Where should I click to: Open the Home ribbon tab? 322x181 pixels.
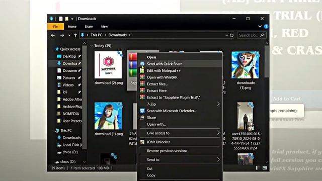72,27
